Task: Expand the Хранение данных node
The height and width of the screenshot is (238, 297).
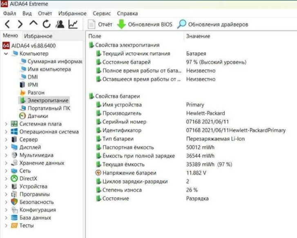Action: (x=6, y=163)
